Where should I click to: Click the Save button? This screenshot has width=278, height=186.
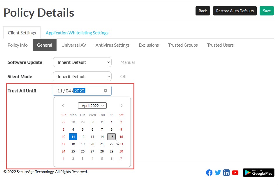[x=267, y=11]
